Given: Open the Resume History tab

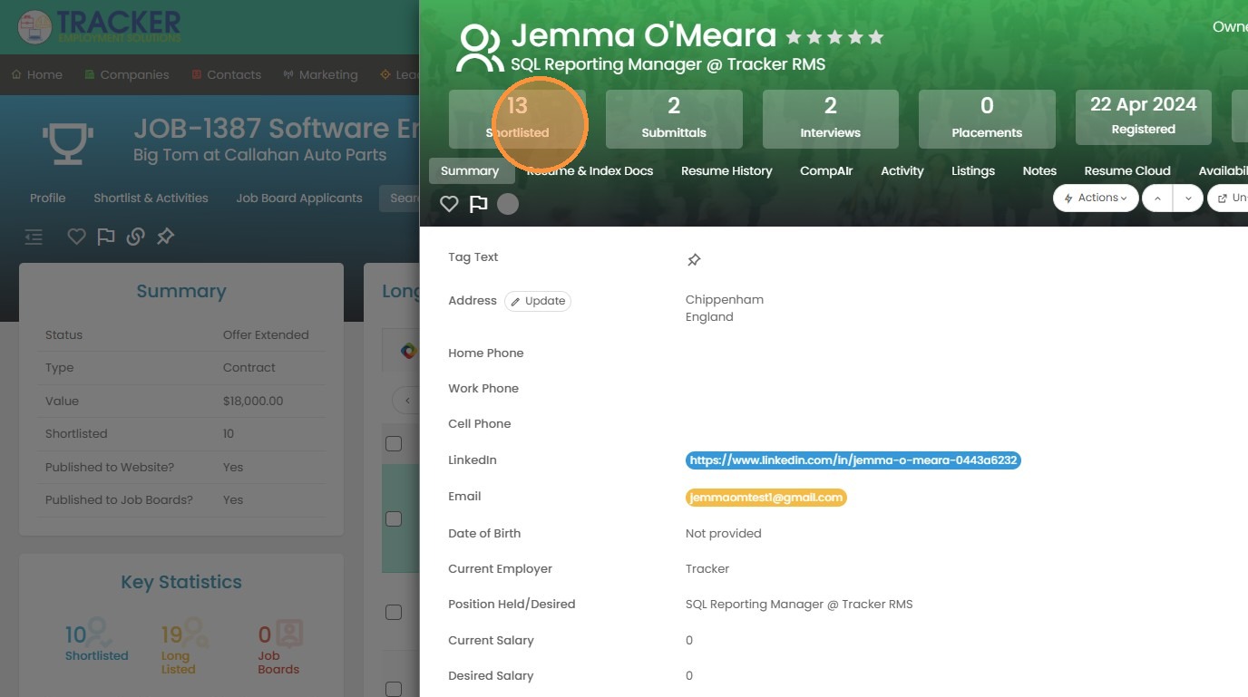Looking at the screenshot, I should [x=726, y=170].
